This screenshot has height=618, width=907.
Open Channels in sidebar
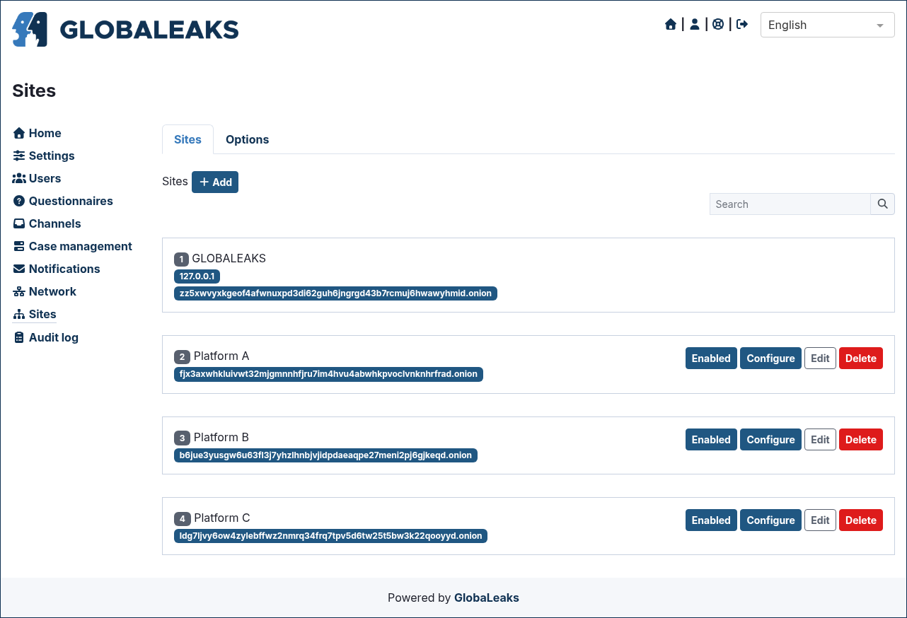[x=47, y=223]
